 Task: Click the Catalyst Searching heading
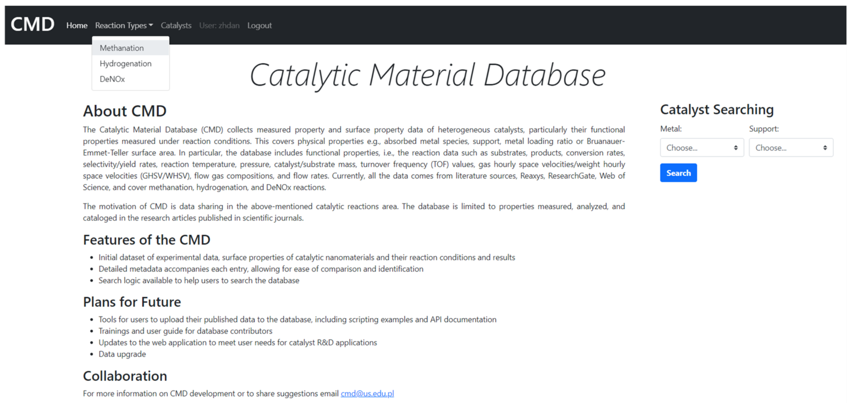pos(716,110)
